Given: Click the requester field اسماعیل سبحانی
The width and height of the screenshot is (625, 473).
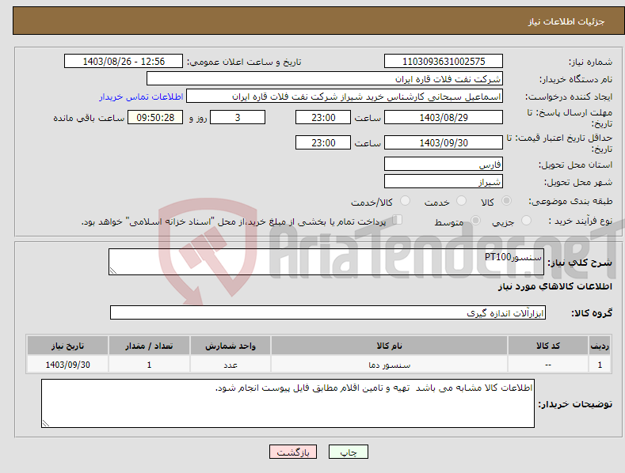Looking at the screenshot, I should coord(345,96).
